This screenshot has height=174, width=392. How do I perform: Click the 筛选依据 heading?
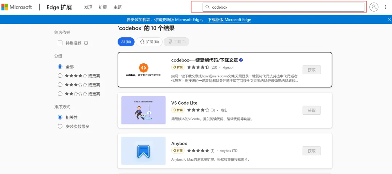point(62,33)
